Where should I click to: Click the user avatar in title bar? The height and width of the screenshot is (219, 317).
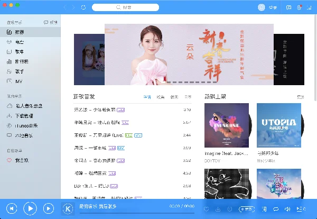click(262, 7)
